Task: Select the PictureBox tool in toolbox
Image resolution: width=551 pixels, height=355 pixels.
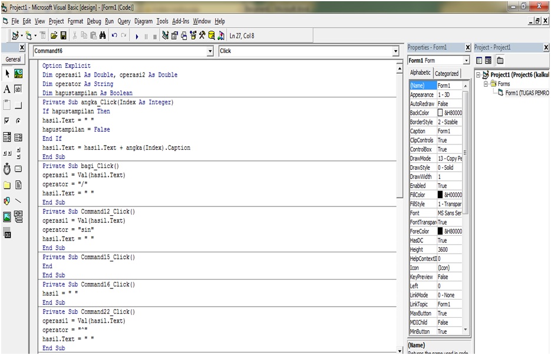Action: [18, 74]
